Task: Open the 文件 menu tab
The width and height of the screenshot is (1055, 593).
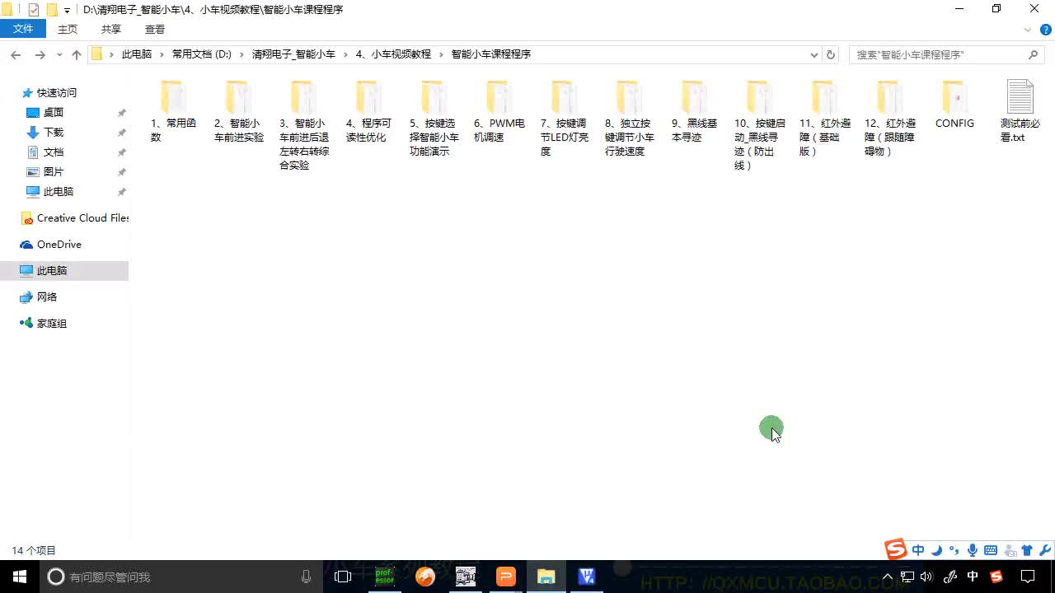Action: click(23, 29)
